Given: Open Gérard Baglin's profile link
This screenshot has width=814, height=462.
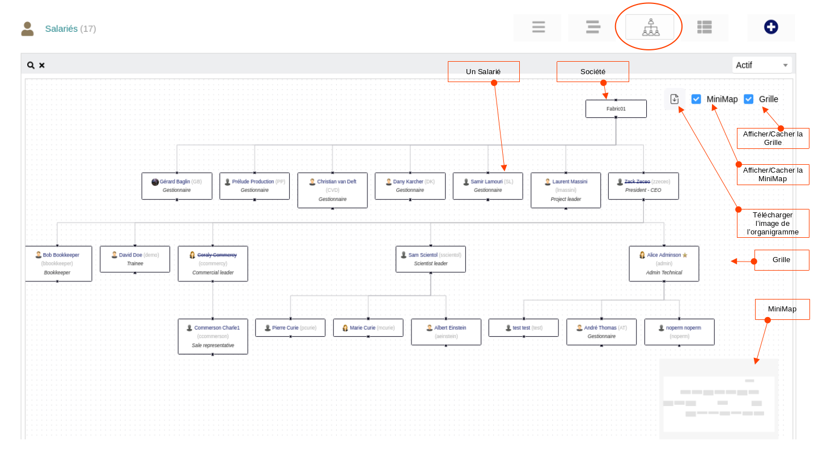Looking at the screenshot, I should tap(175, 182).
